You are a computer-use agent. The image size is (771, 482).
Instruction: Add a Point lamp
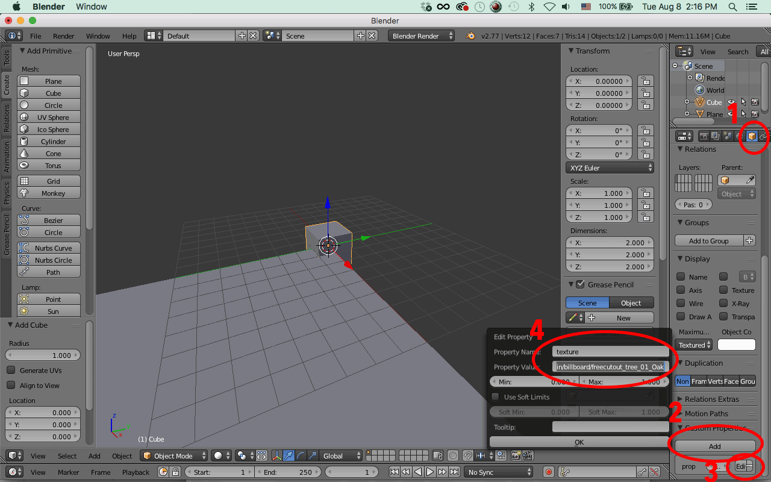(49, 299)
